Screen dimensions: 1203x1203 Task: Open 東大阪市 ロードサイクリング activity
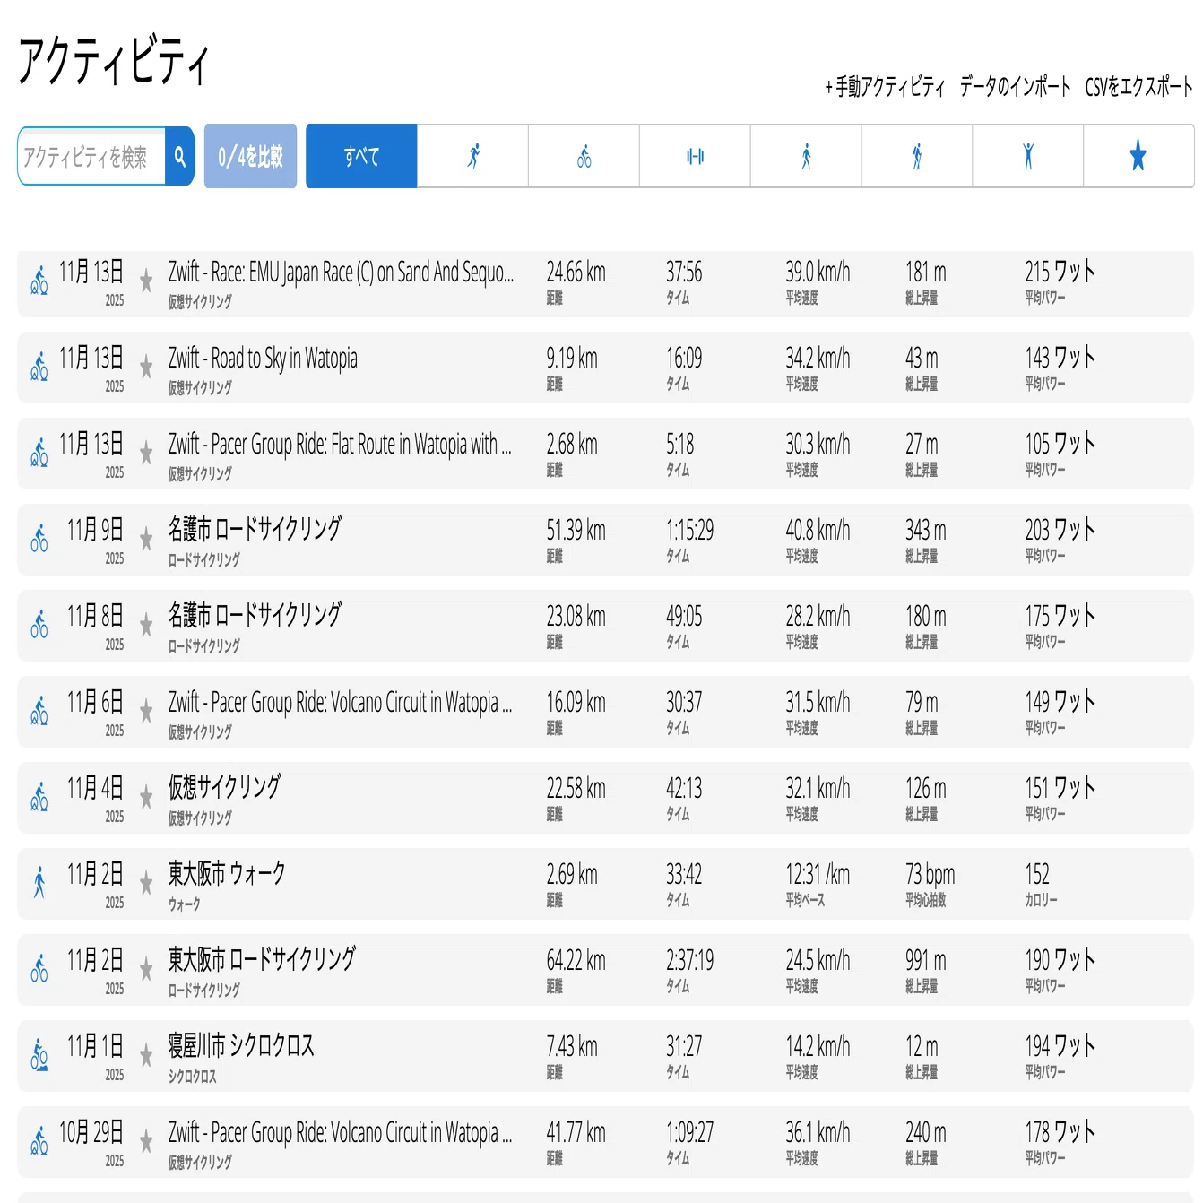pos(262,959)
